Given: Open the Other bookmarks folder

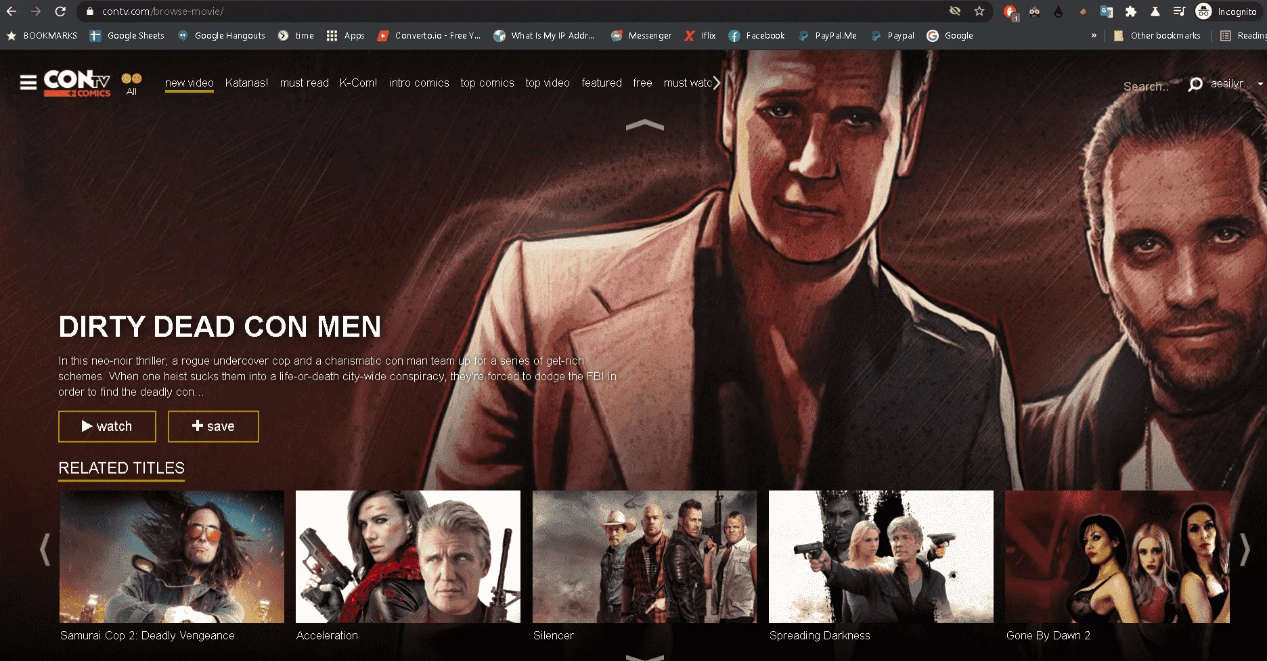Looking at the screenshot, I should (x=1157, y=36).
